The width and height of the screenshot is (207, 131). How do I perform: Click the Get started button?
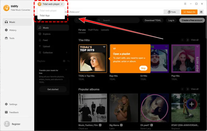coord(53,89)
